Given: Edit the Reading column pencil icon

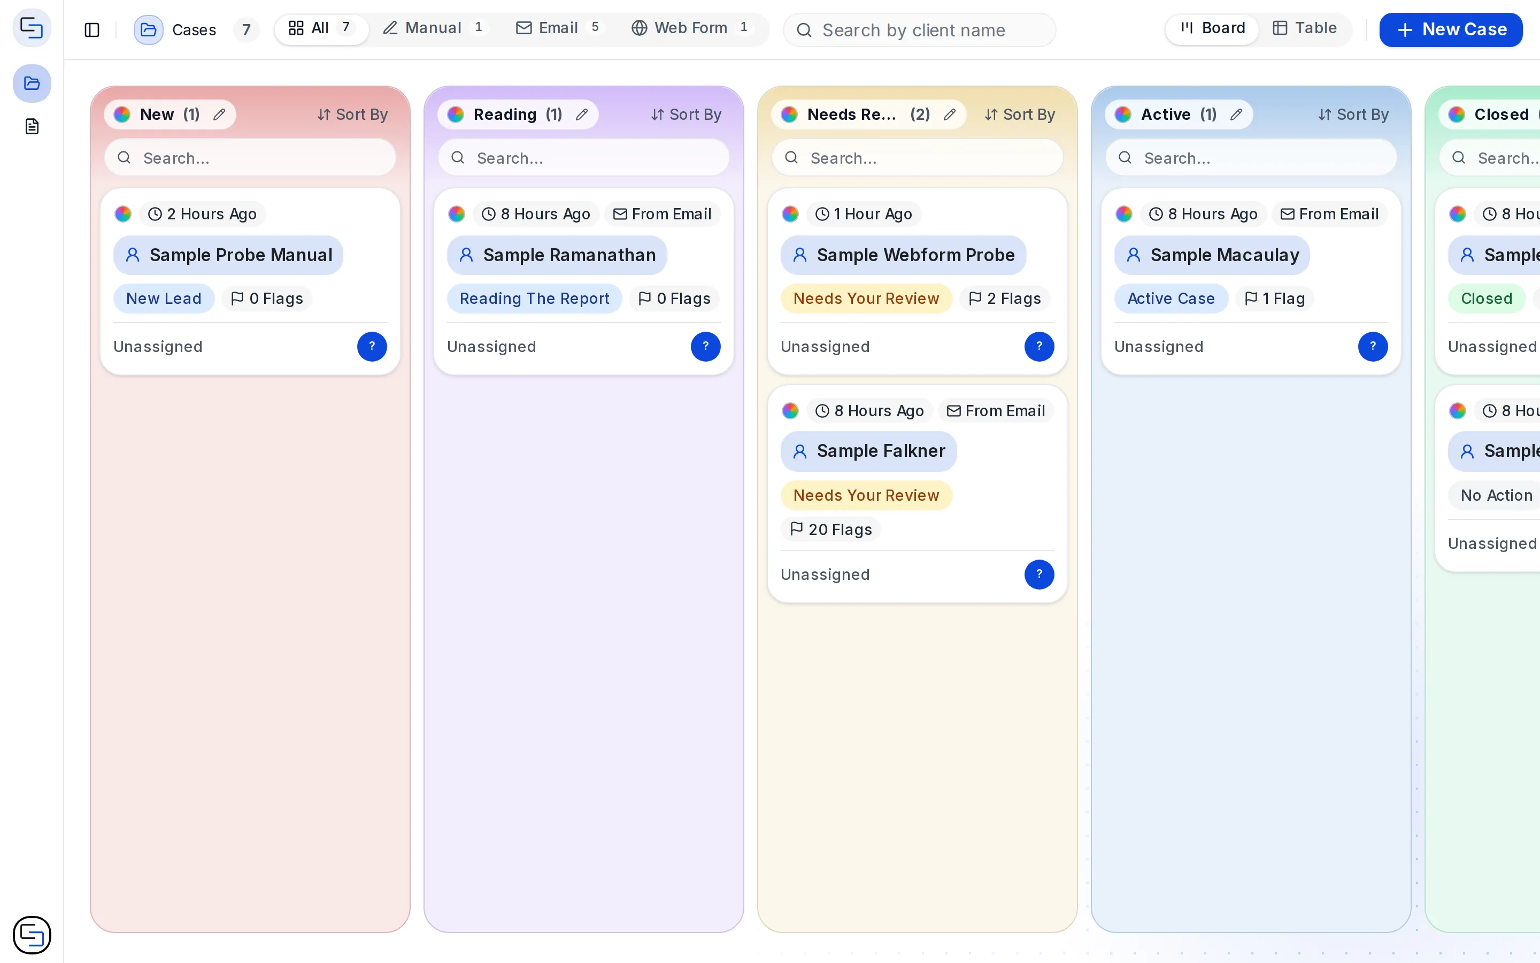Looking at the screenshot, I should click(582, 114).
